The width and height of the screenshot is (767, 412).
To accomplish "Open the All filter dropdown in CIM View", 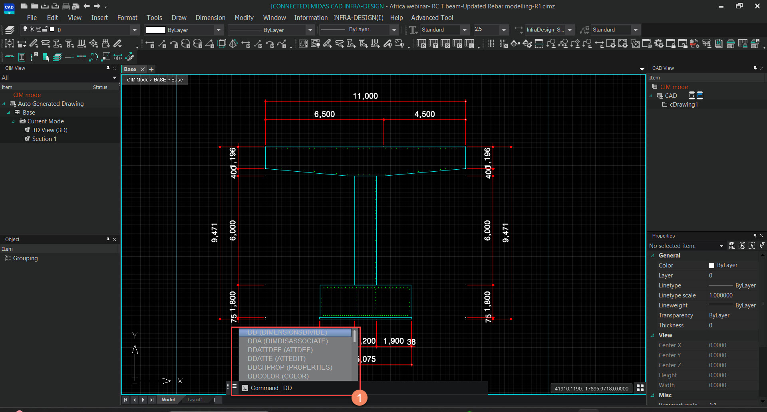I will coord(115,77).
